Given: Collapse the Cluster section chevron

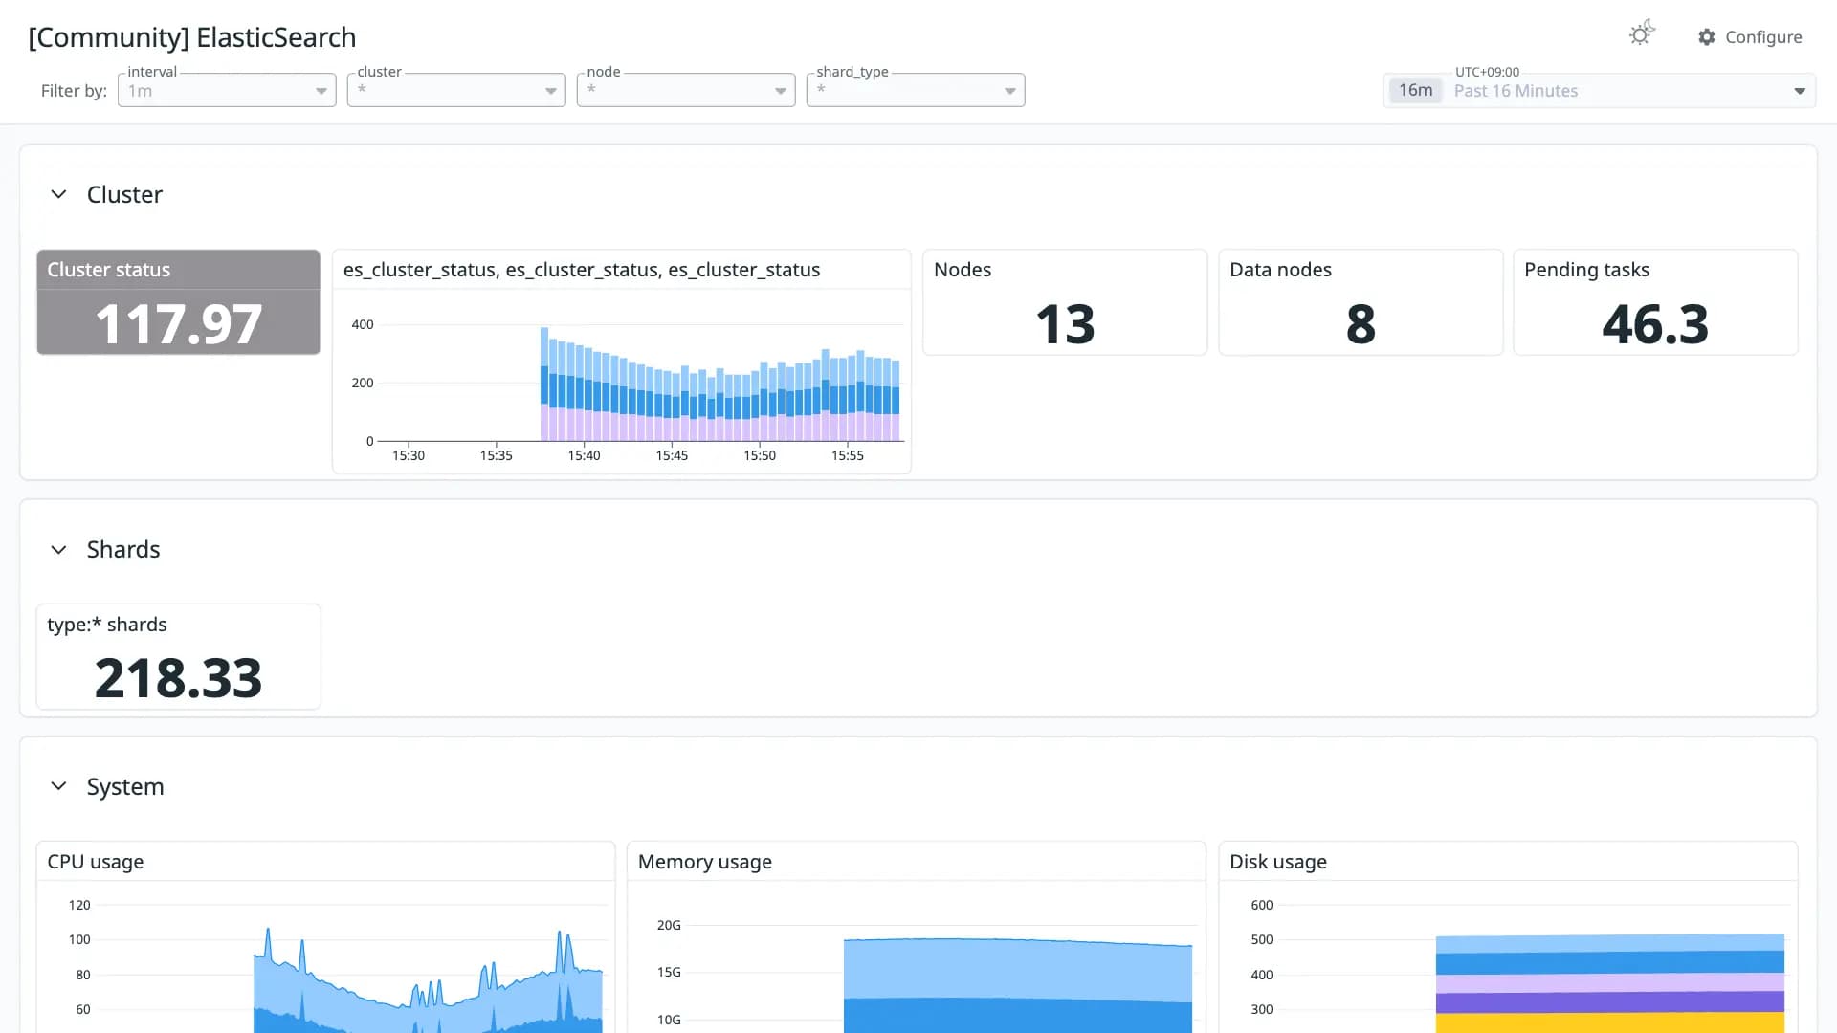Looking at the screenshot, I should coord(58,194).
